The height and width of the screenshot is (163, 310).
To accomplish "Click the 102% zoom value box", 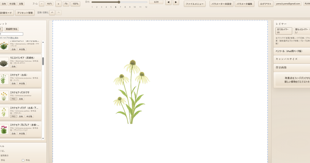I will (x=49, y=4).
